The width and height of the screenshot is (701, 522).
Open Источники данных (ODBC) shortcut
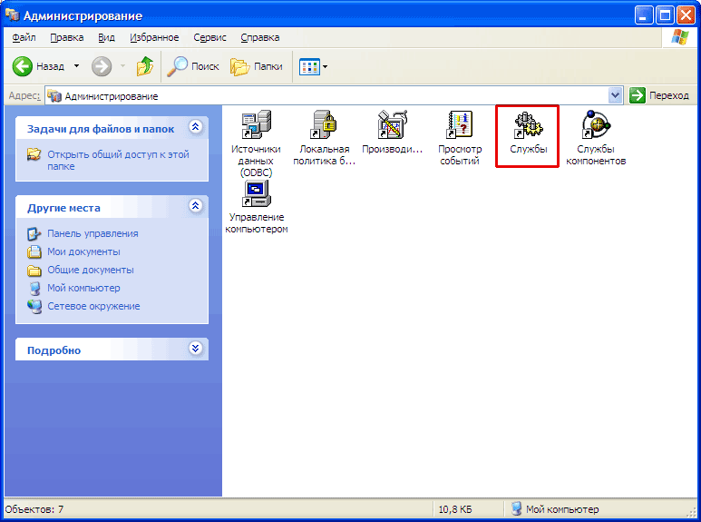coord(256,124)
